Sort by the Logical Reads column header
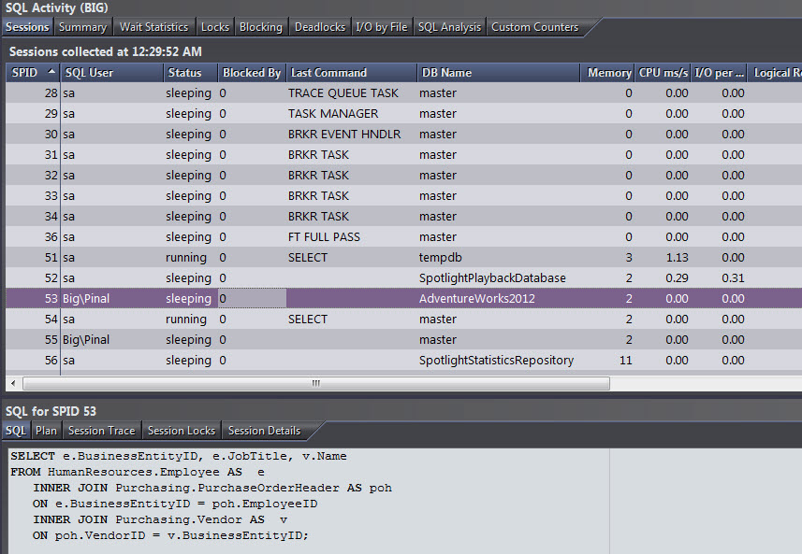The image size is (802, 554). pos(775,73)
